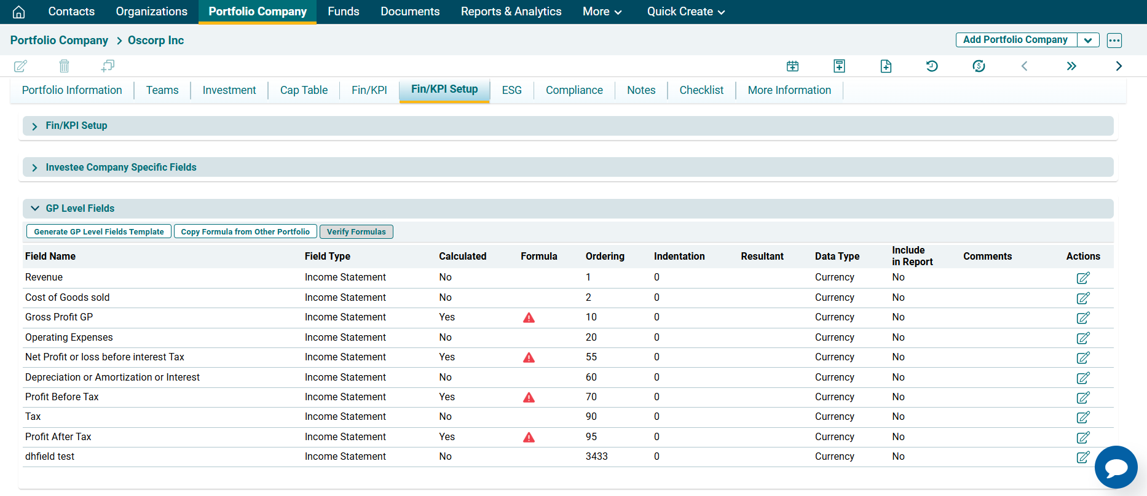The width and height of the screenshot is (1147, 496).
Task: Open the Add Portfolio Company dropdown arrow
Action: (1087, 41)
